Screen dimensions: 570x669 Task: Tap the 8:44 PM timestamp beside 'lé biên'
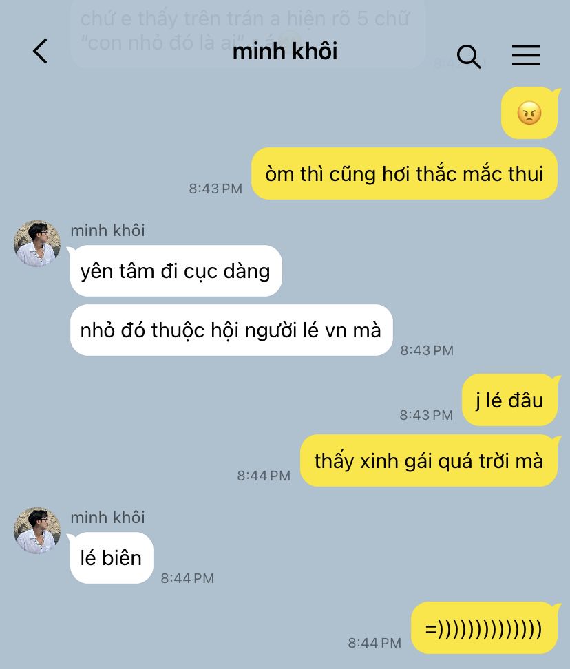pos(187,578)
